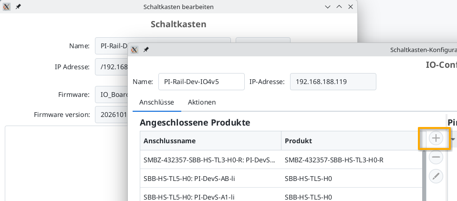Minimize Schaltkasten bearbeiten window

[328, 6]
